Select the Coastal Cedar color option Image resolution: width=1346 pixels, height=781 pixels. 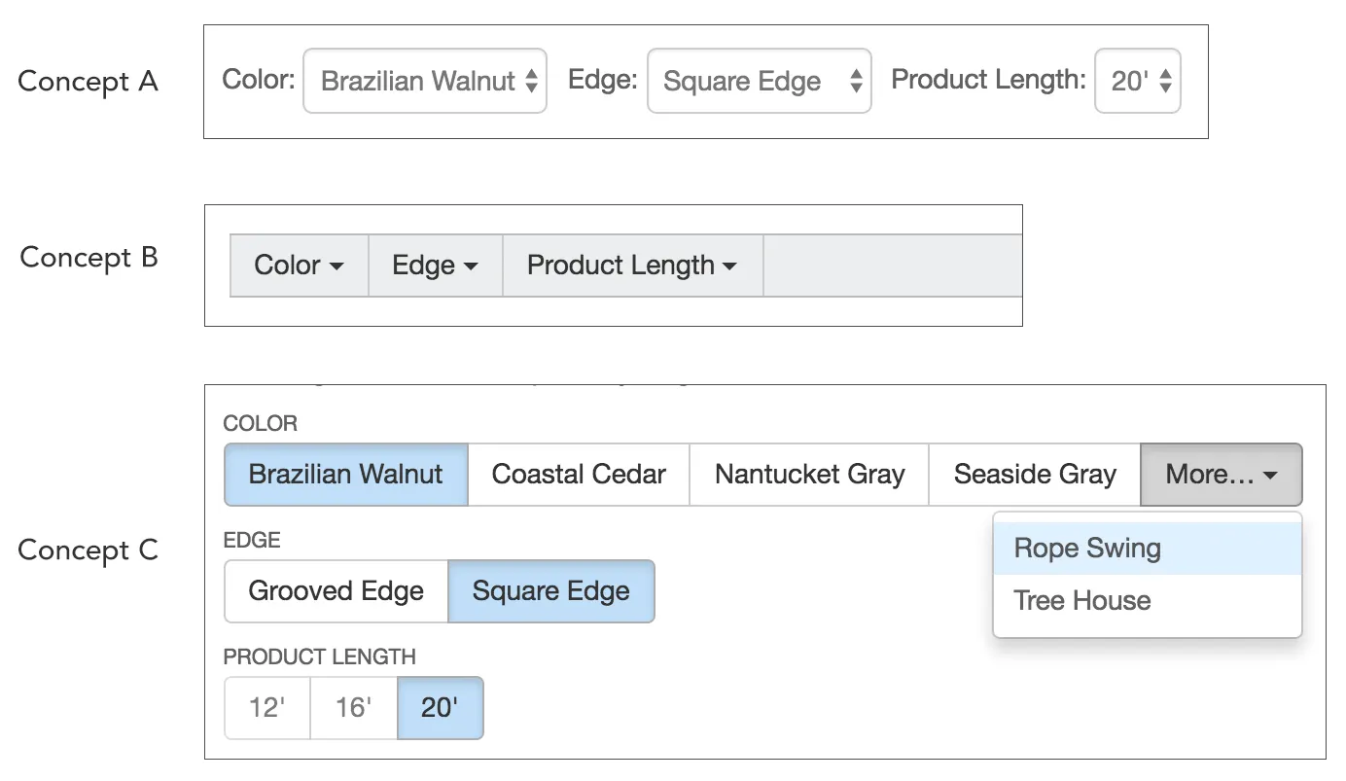click(579, 475)
